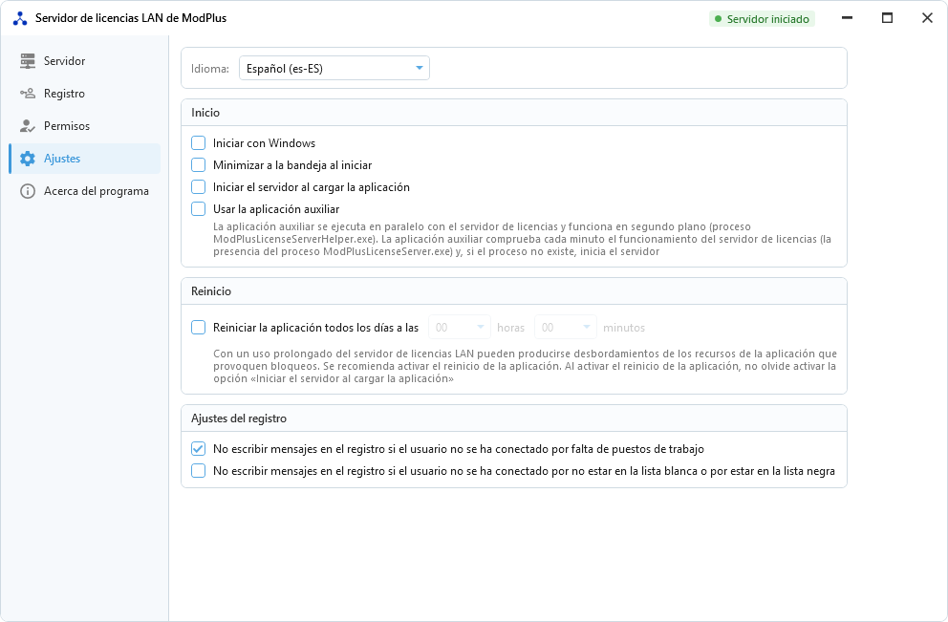Click the Idioma dropdown arrow

pyautogui.click(x=419, y=68)
